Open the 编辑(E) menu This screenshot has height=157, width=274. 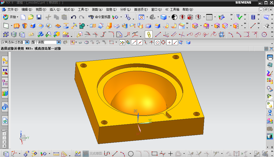(27, 10)
